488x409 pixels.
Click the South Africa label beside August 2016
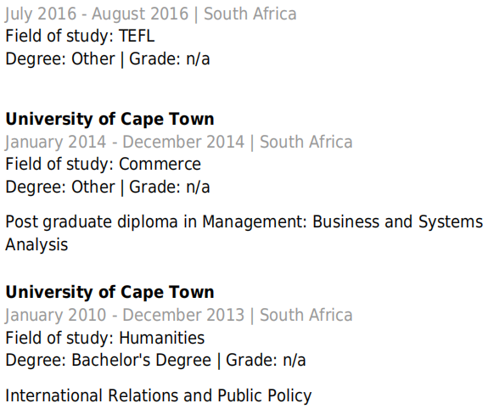click(x=250, y=14)
